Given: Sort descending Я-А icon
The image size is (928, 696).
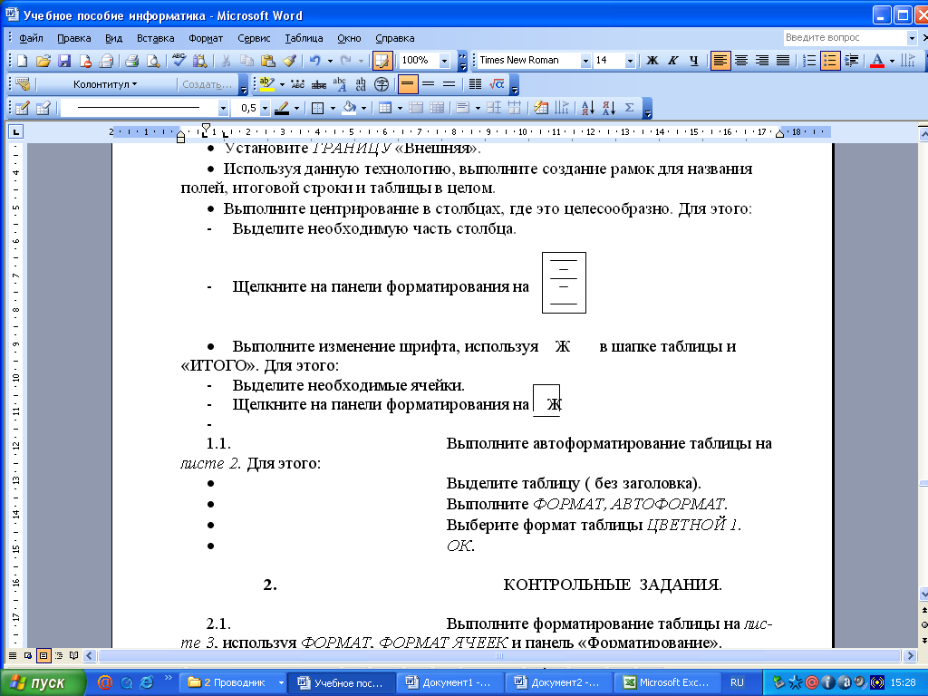Looking at the screenshot, I should [x=608, y=108].
